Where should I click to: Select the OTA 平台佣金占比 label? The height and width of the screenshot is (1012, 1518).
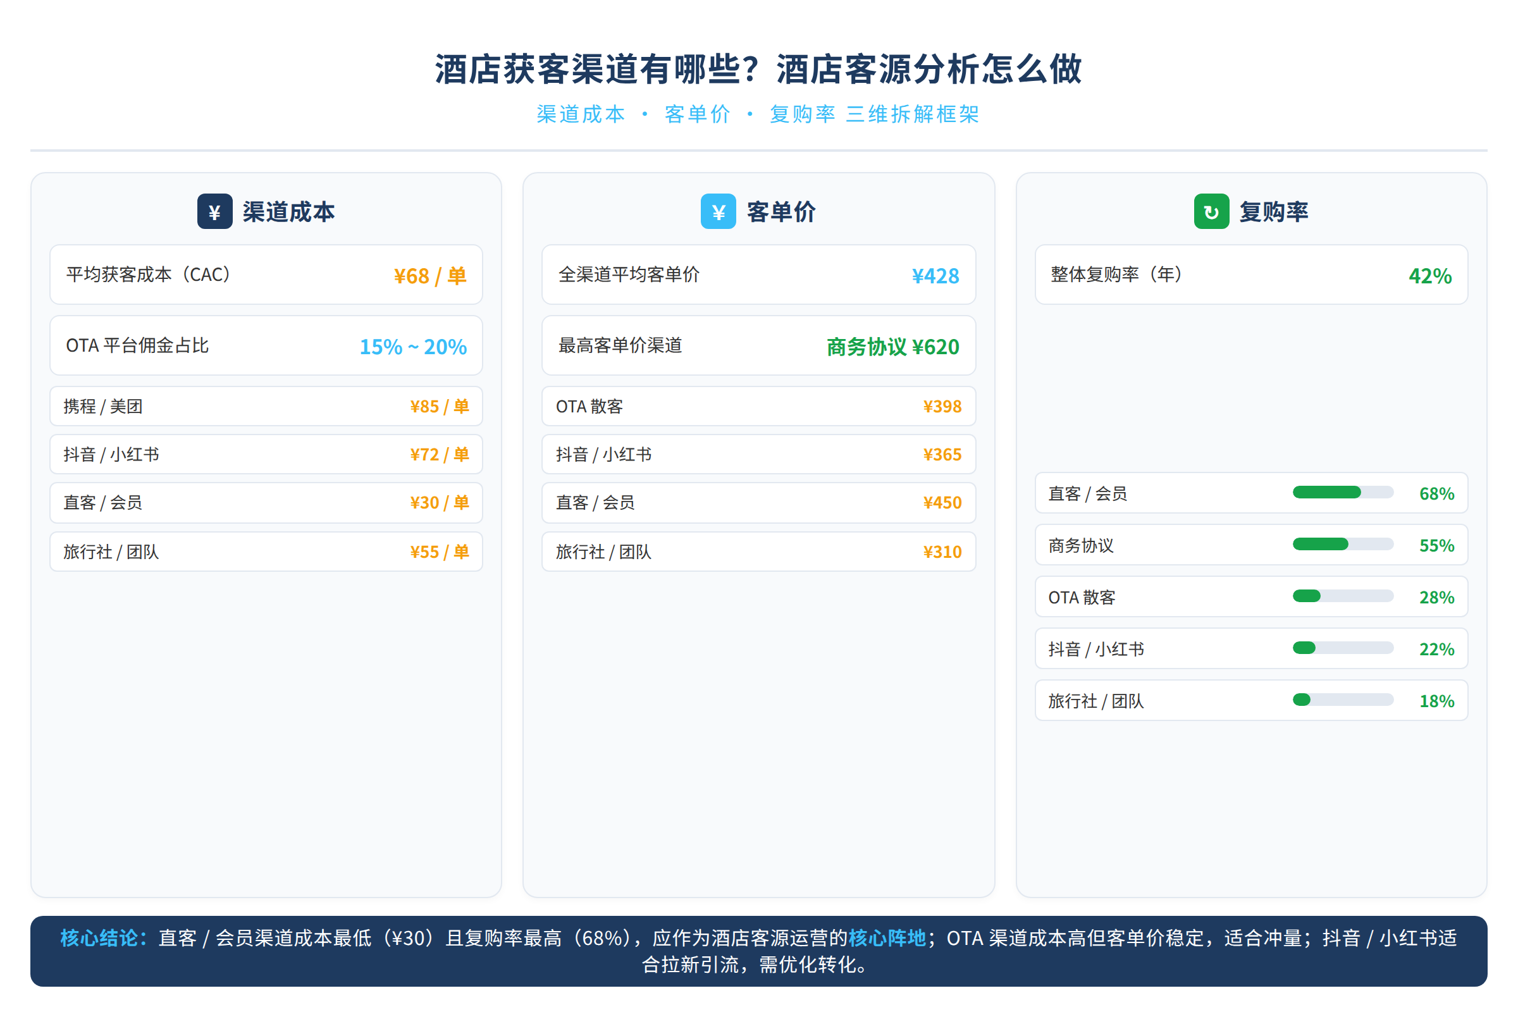(137, 345)
